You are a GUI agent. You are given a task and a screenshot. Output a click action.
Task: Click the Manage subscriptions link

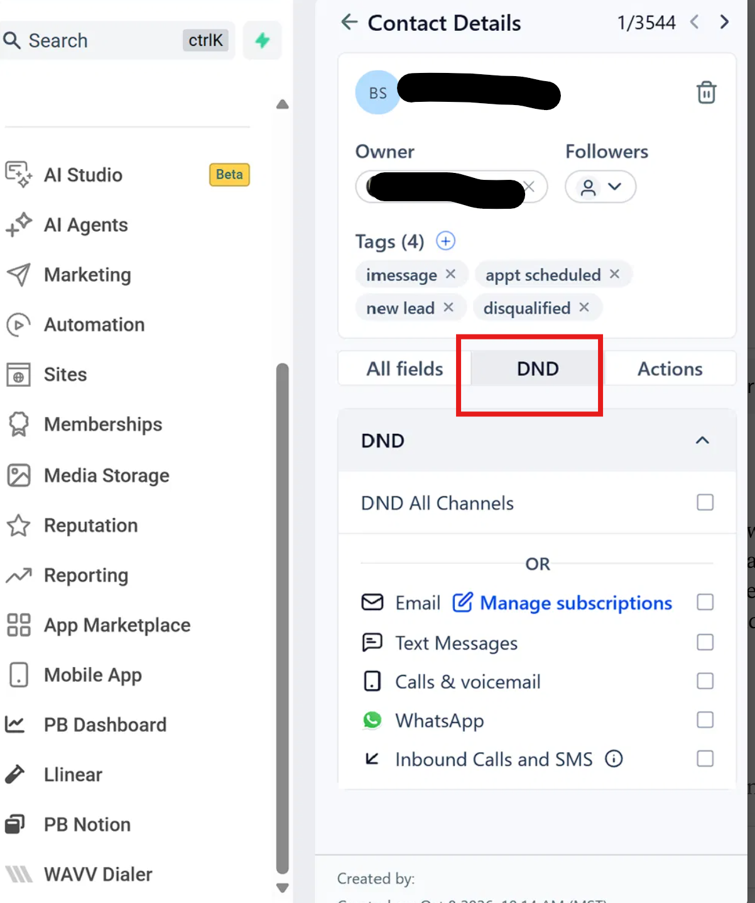562,603
